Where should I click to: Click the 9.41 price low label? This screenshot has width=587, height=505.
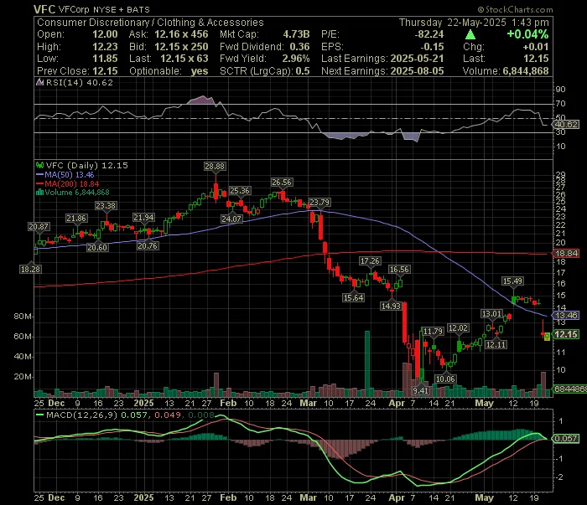point(420,390)
